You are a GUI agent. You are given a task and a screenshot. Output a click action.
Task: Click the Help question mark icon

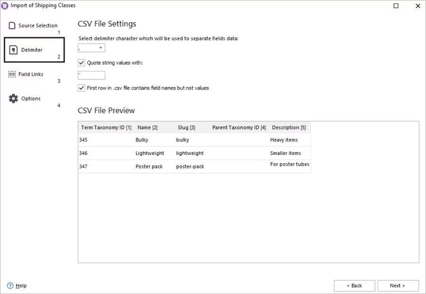tap(10, 285)
